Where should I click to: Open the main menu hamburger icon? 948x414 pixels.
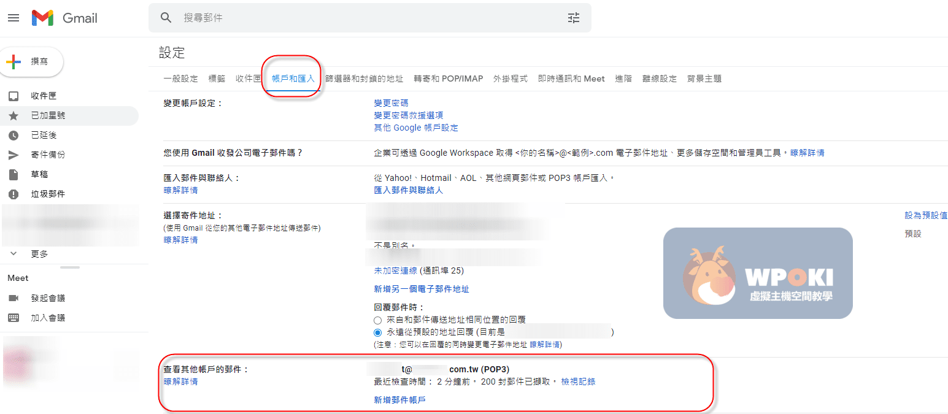[13, 18]
